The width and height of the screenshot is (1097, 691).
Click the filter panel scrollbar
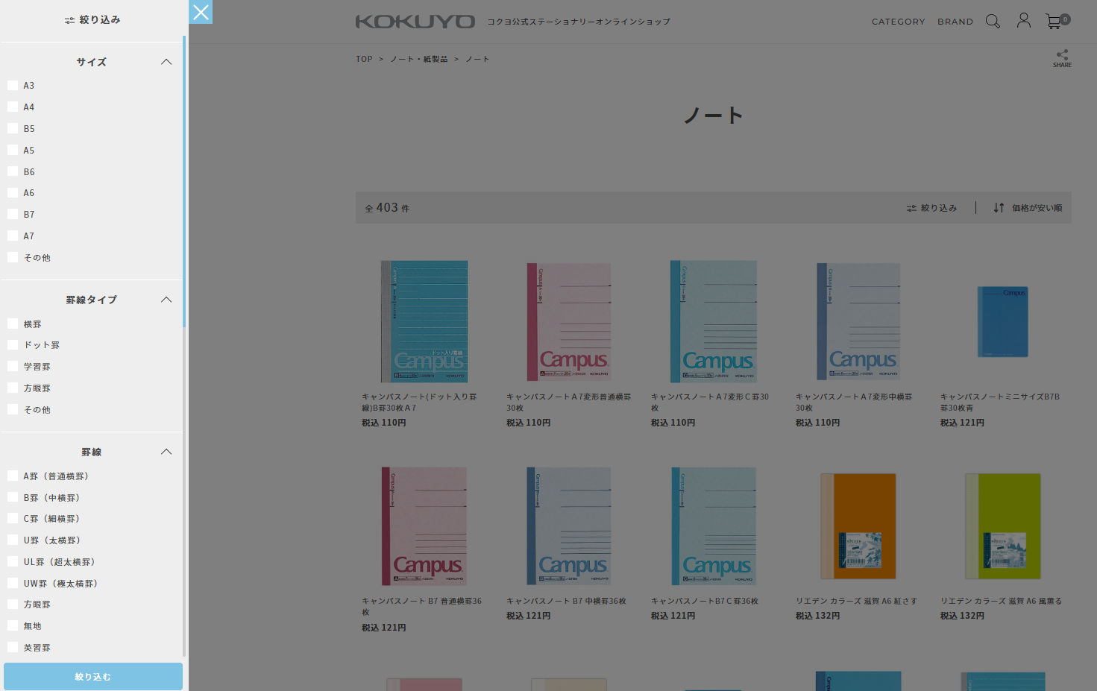(184, 179)
